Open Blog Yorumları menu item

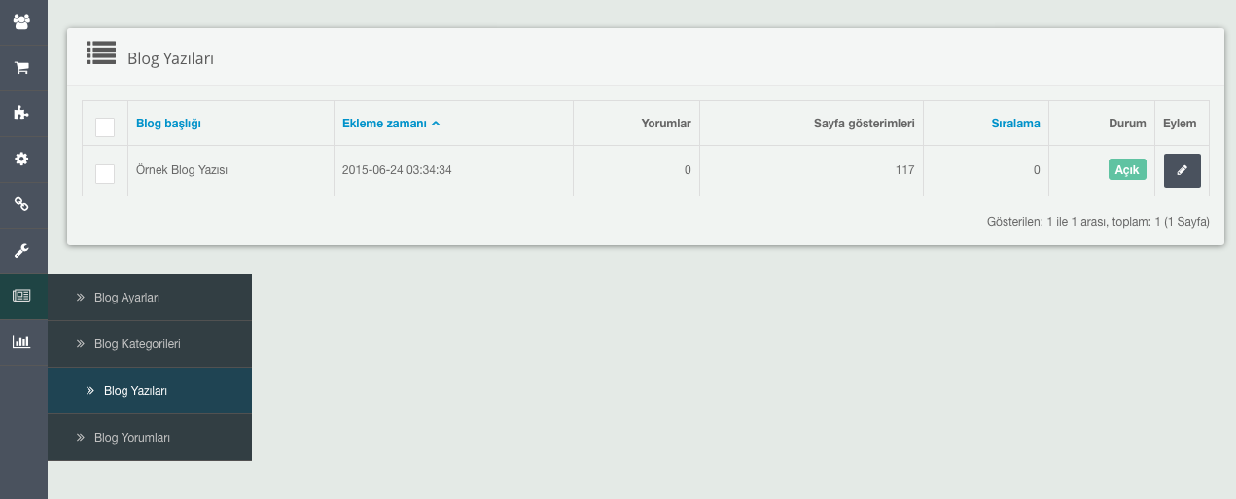click(132, 438)
